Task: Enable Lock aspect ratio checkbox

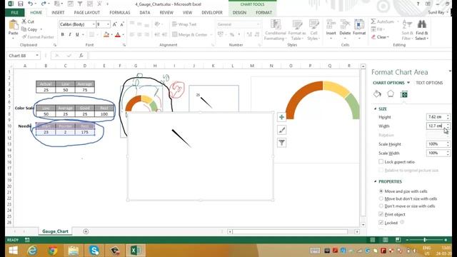Action: pyautogui.click(x=381, y=161)
